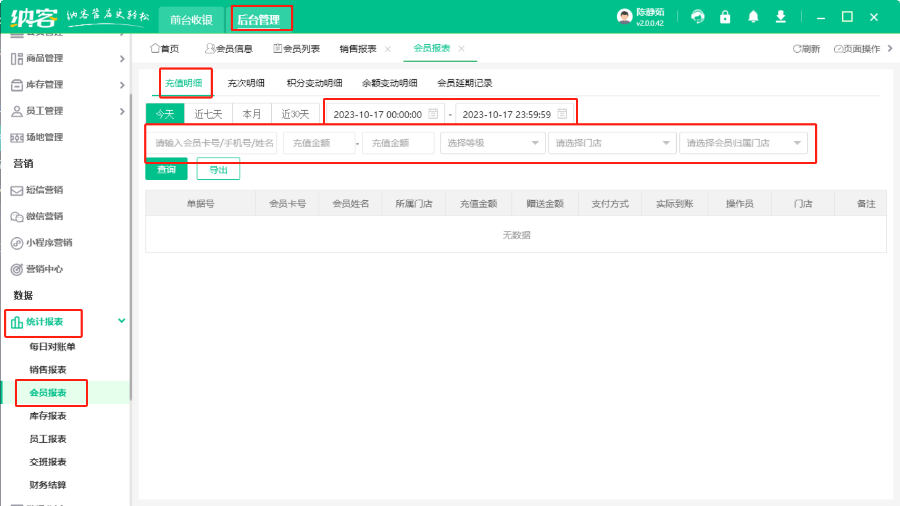Select the 本月 date range

pyautogui.click(x=252, y=114)
